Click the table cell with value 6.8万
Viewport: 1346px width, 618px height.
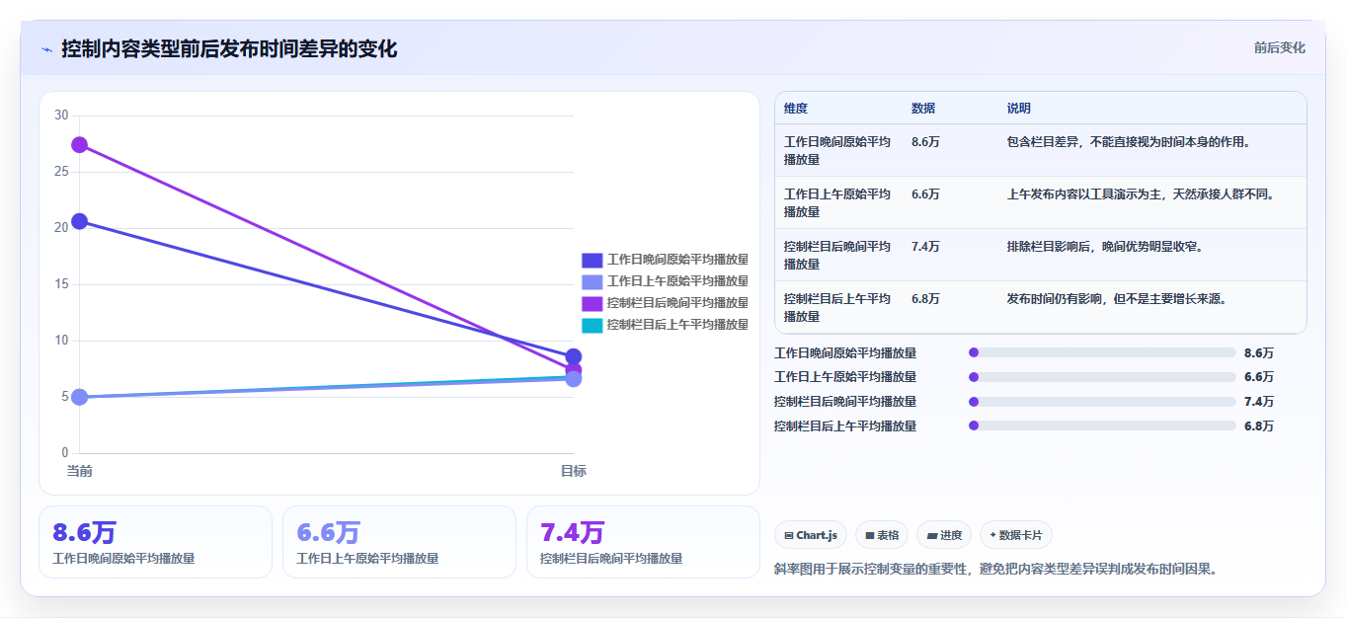click(925, 299)
